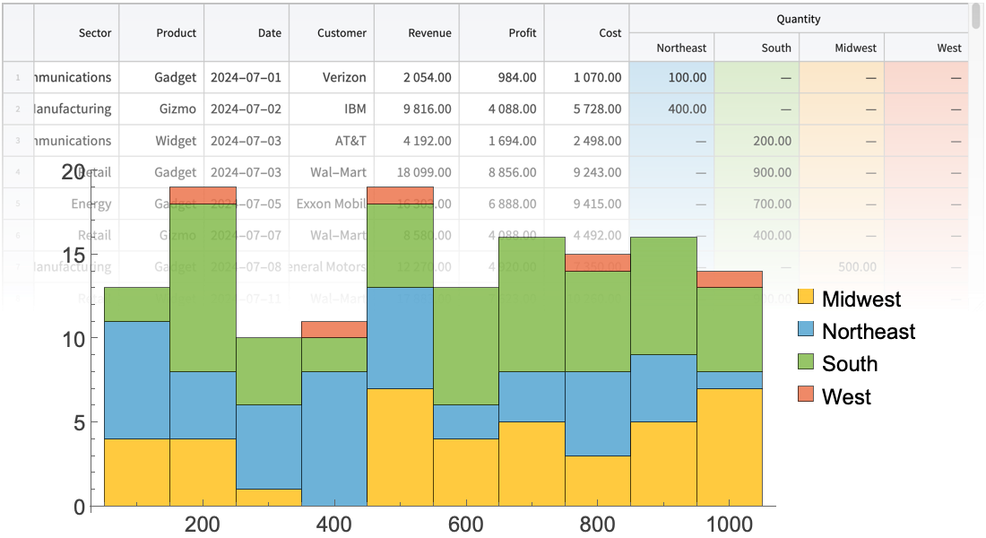Click the Verizon customer cell
The height and width of the screenshot is (538, 986).
332,78
